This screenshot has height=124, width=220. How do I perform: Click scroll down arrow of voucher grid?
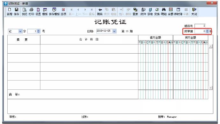tap(210, 88)
